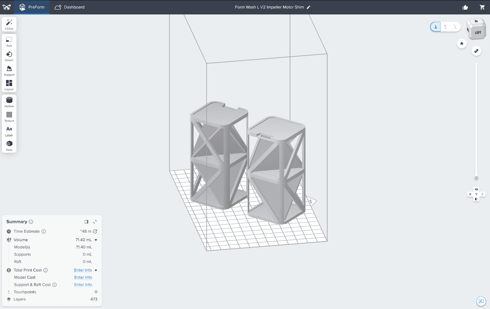This screenshot has height=309, width=490.
Task: Click the Touchpoints row label
Action: [x=25, y=292]
